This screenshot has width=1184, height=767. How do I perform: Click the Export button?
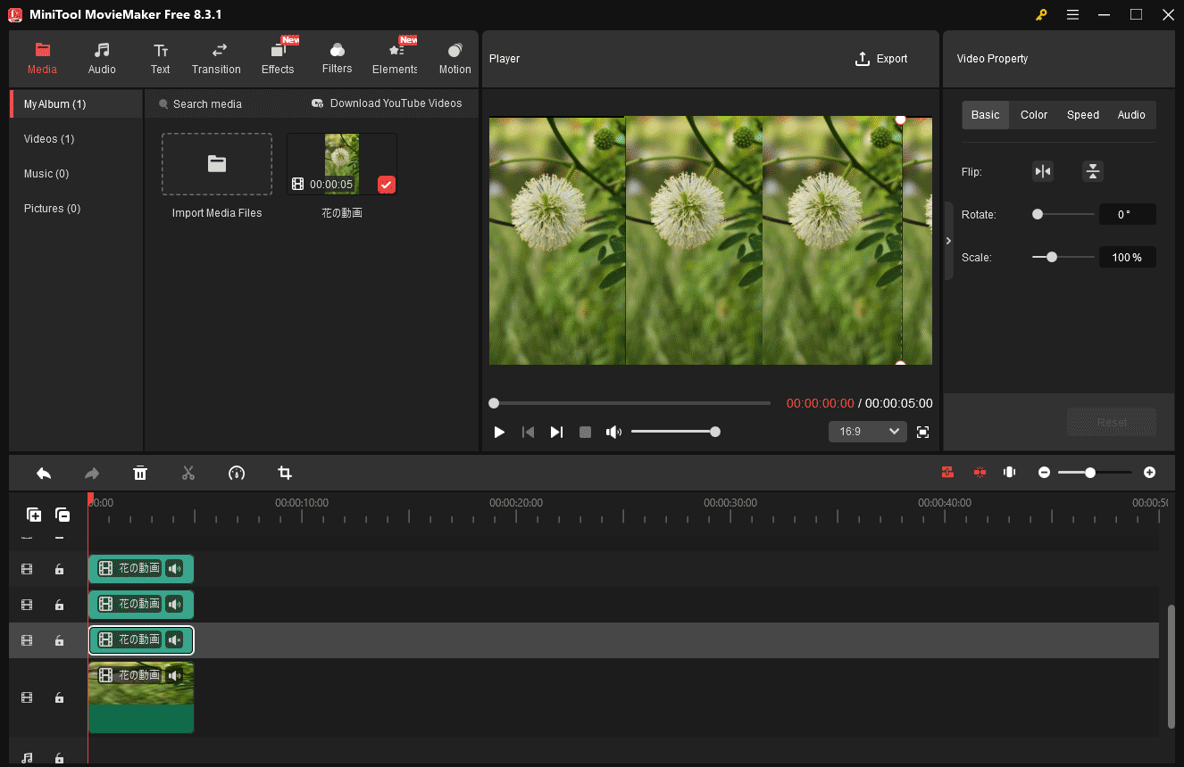[x=880, y=59]
